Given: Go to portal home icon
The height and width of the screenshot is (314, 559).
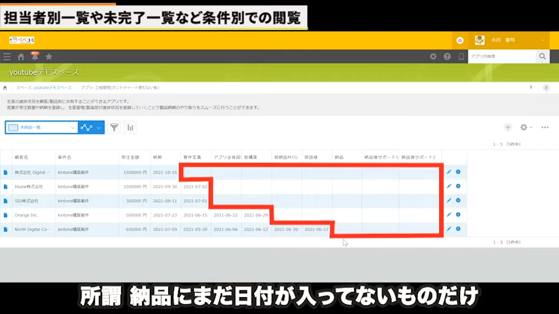Looking at the screenshot, I should coord(21,57).
